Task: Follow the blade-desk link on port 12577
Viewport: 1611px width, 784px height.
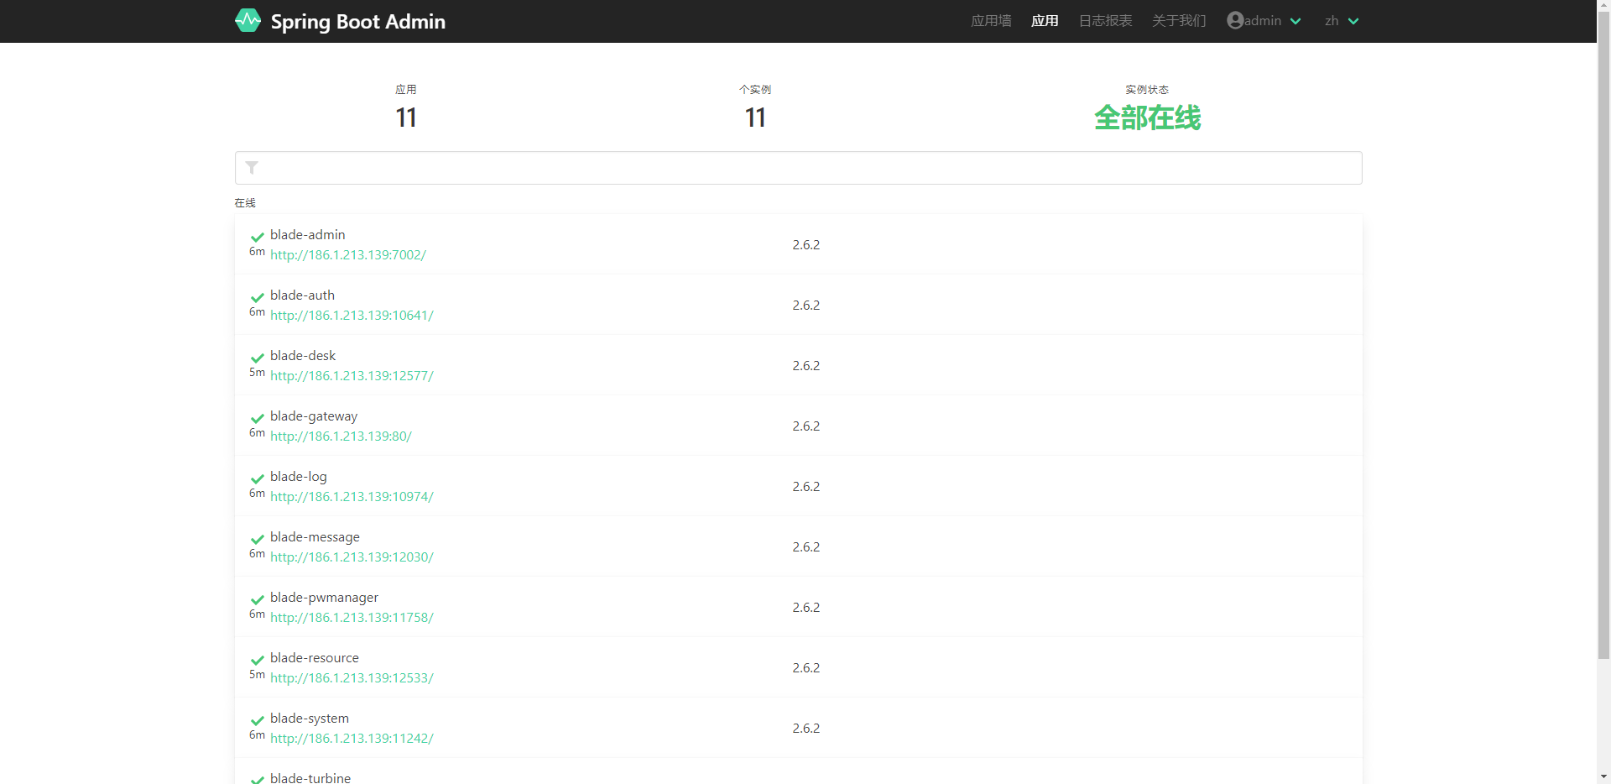Action: pos(352,376)
